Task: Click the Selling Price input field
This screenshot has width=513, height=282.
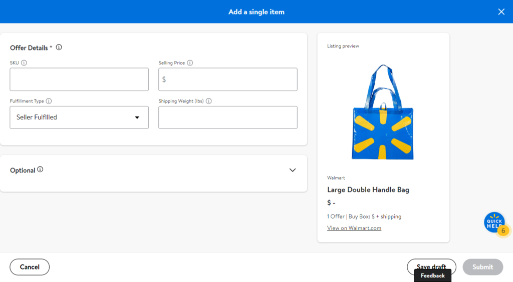Action: pyautogui.click(x=228, y=79)
